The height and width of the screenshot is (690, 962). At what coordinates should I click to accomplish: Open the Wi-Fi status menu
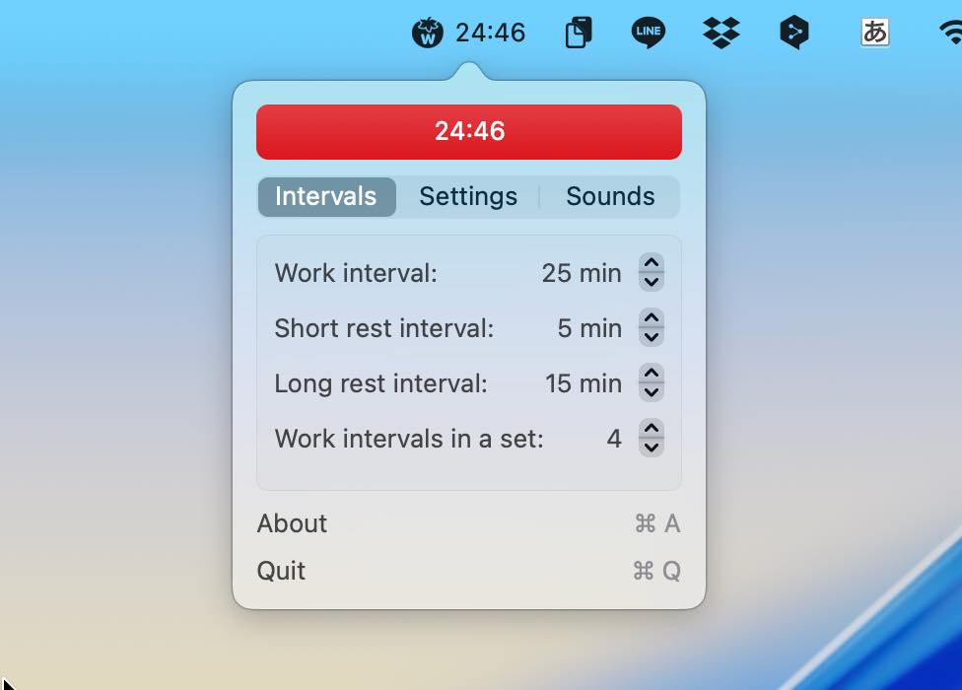click(951, 33)
